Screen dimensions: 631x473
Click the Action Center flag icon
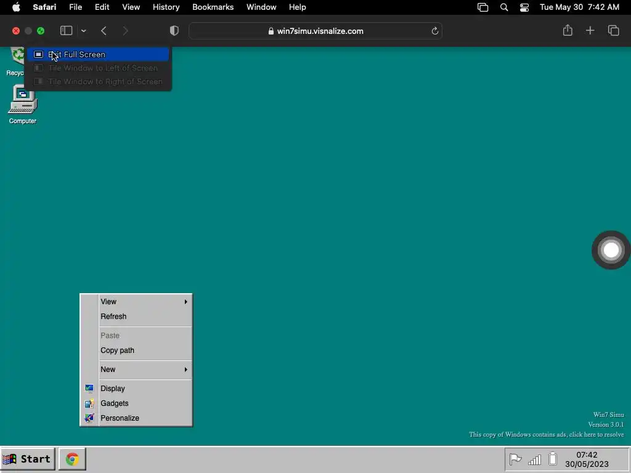click(x=515, y=459)
